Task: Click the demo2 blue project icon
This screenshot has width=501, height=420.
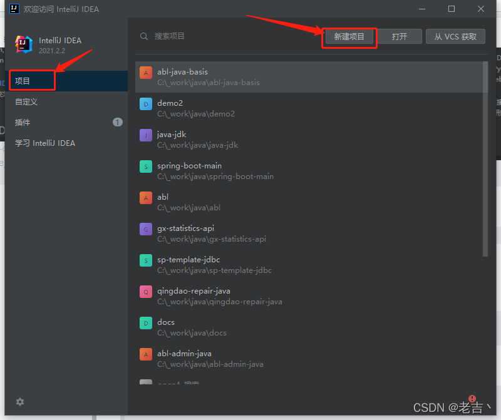Action: tap(146, 104)
